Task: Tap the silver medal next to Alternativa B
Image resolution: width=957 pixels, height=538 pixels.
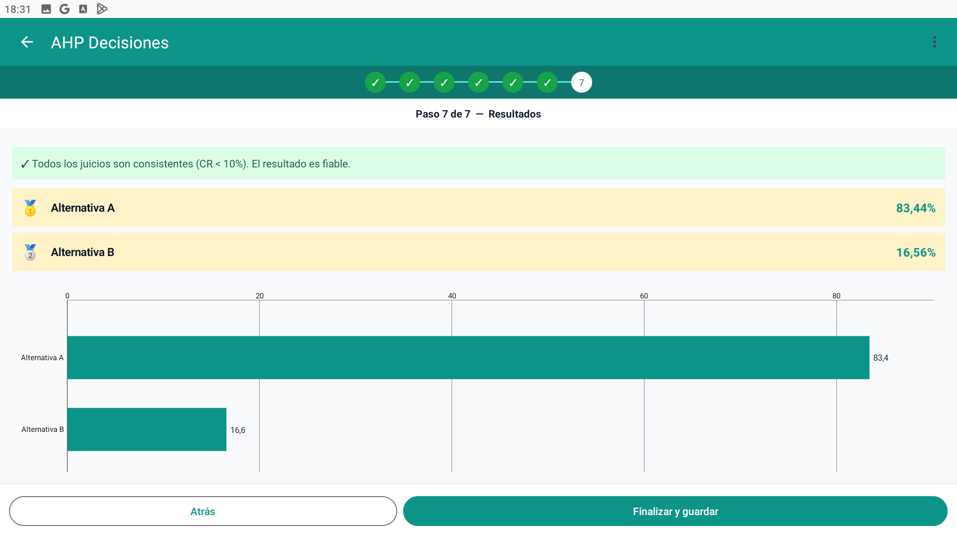Action: (x=30, y=252)
